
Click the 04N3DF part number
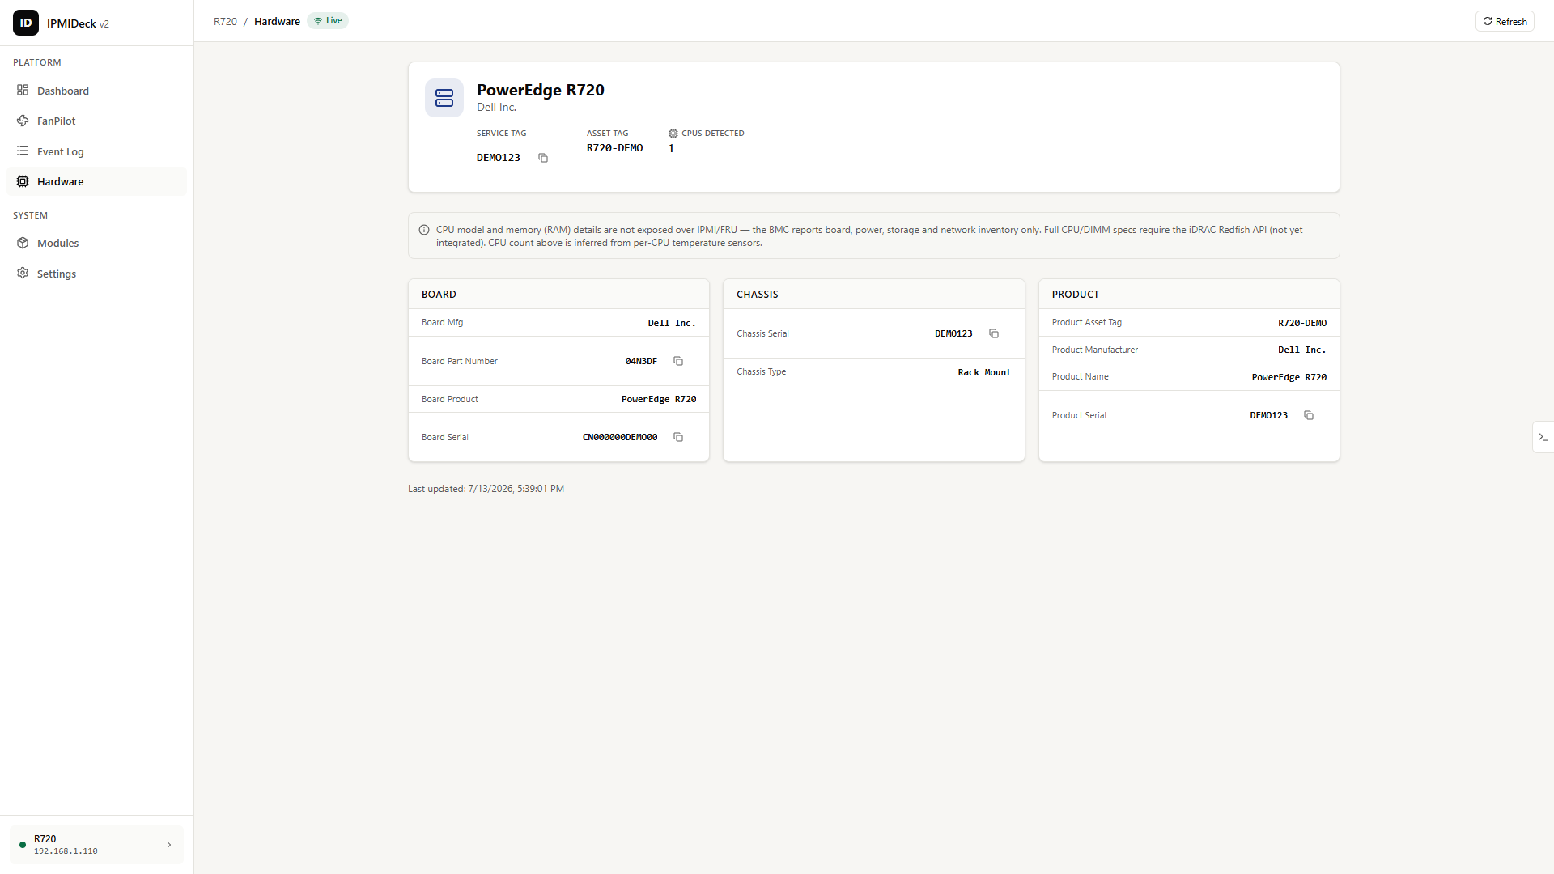641,361
